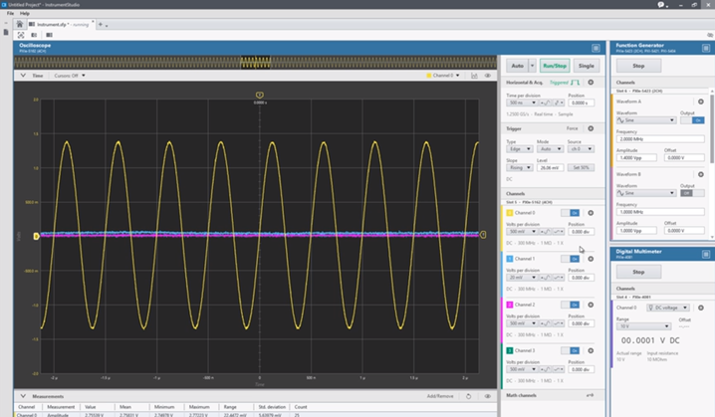Open Waveform A settings gear
The width and height of the screenshot is (715, 417).
[x=701, y=102]
